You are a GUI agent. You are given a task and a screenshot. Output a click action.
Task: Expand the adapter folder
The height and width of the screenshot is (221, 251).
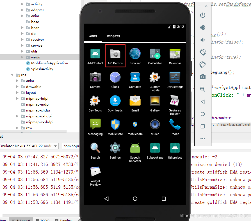point(22,10)
